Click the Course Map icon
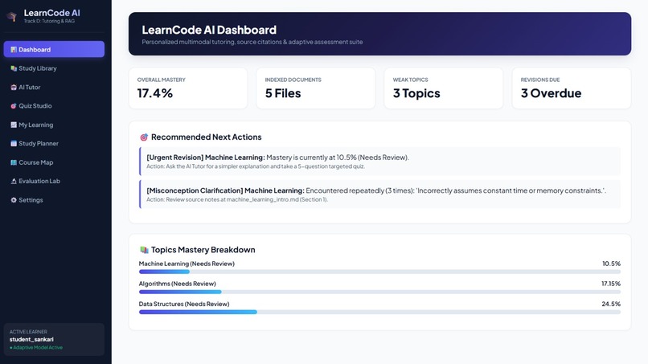The width and height of the screenshot is (648, 364). pyautogui.click(x=14, y=162)
